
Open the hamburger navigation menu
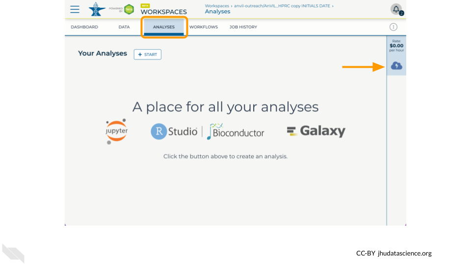(x=75, y=9)
